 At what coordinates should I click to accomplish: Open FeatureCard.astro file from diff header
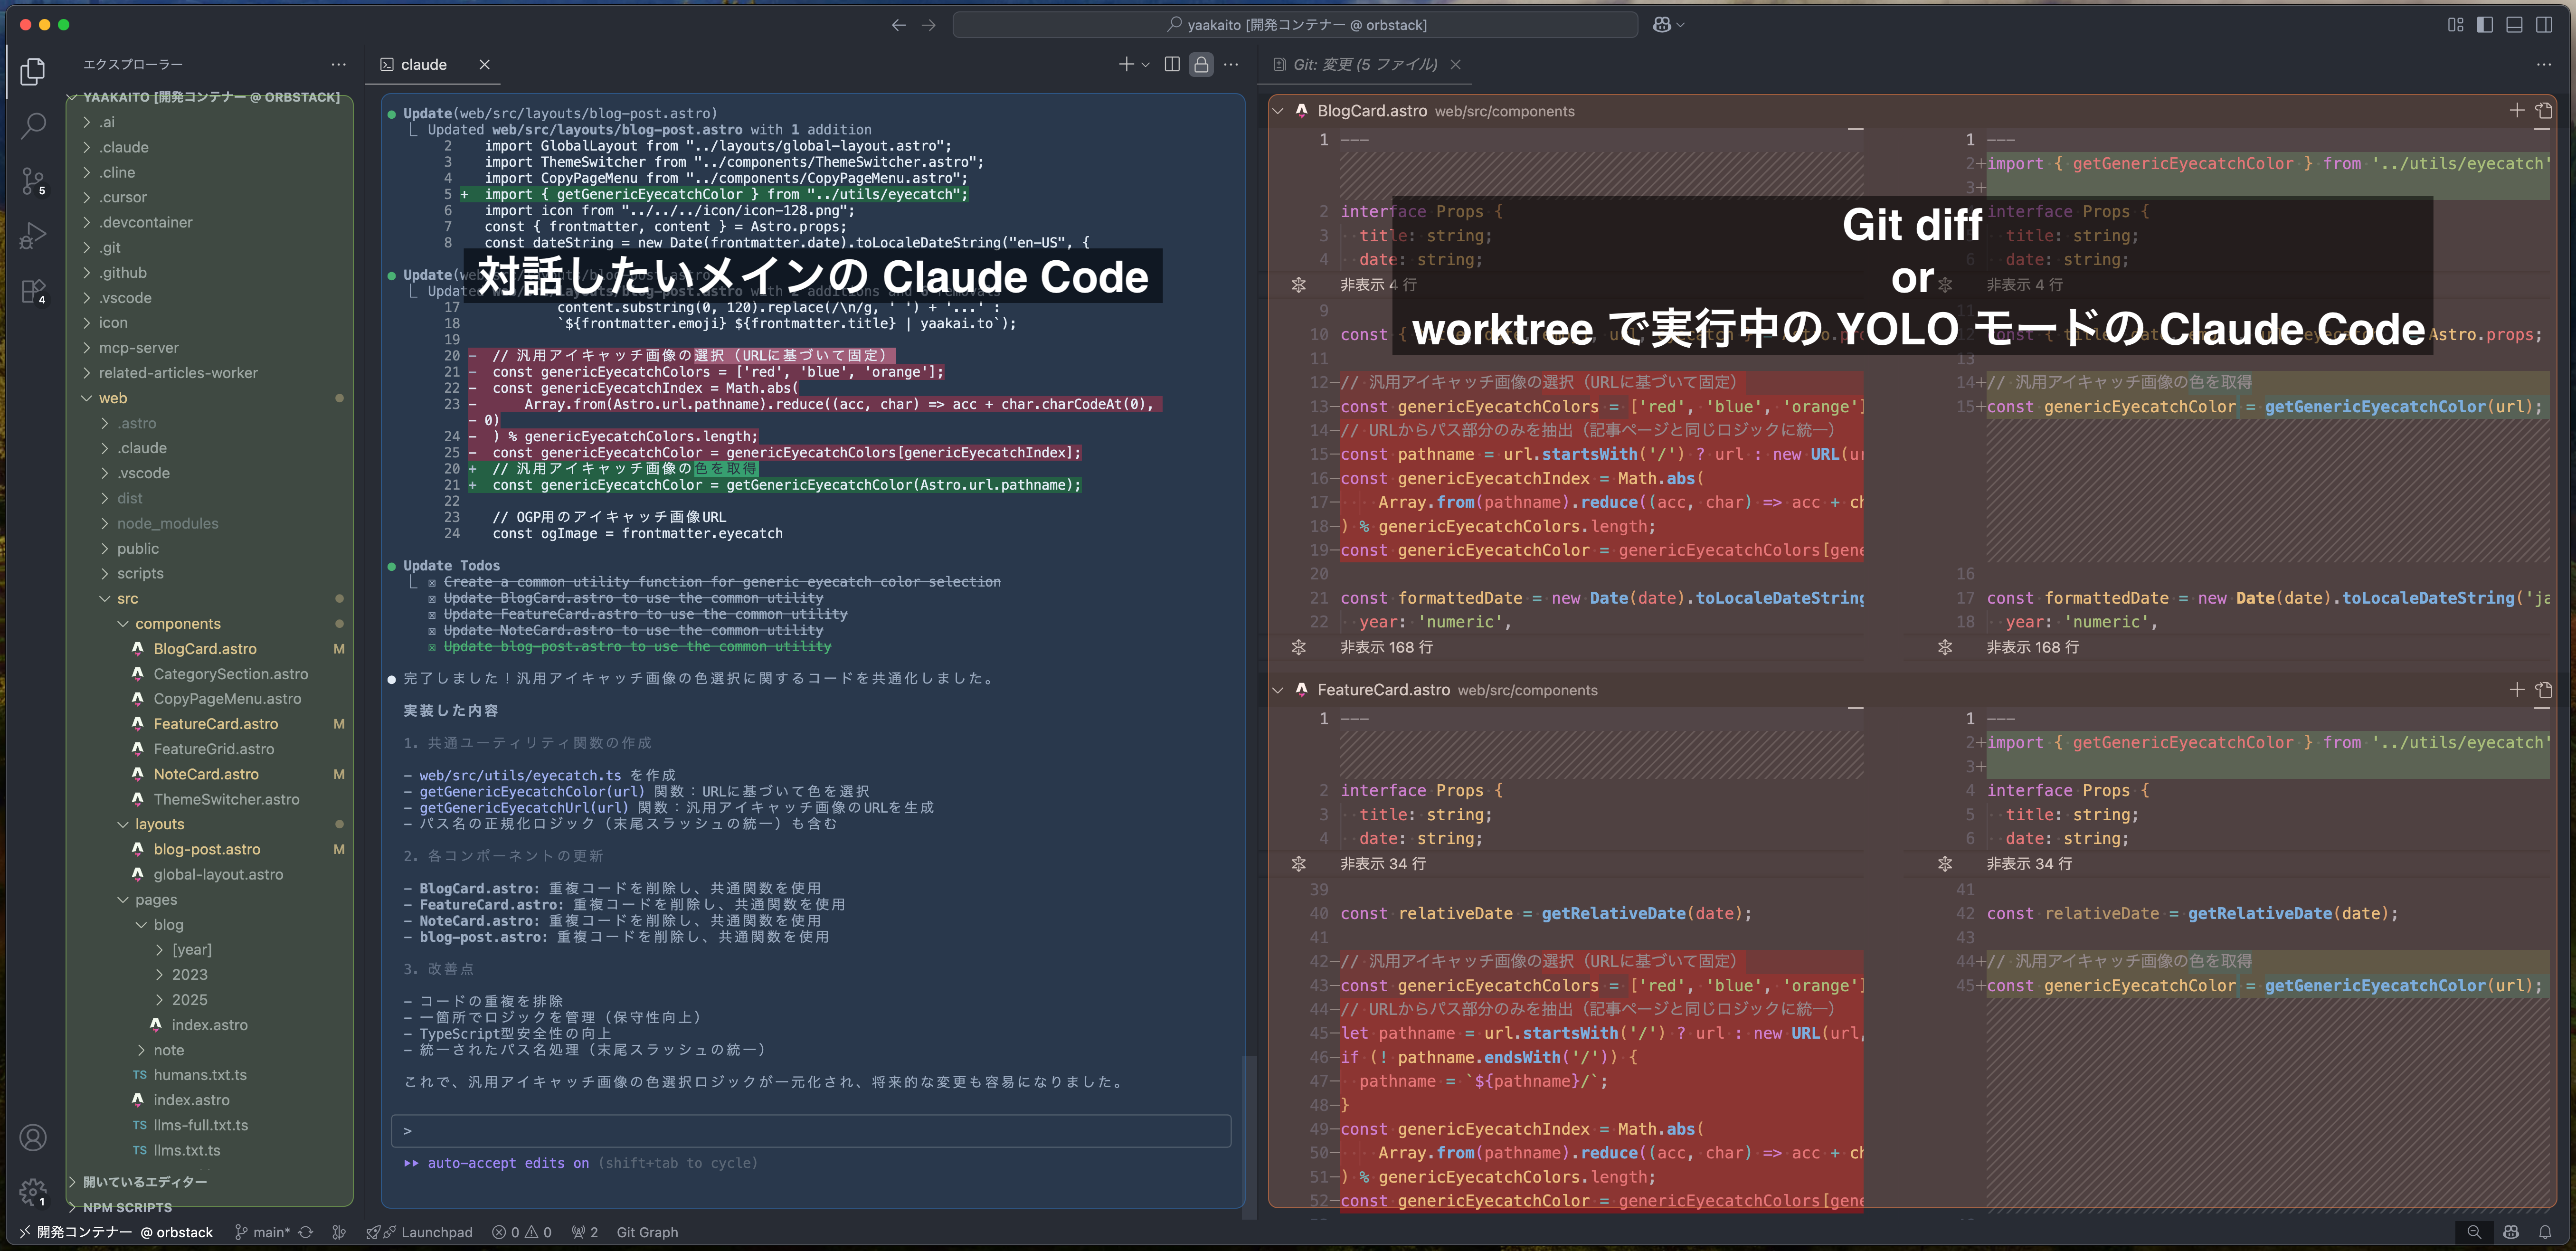click(x=2544, y=689)
